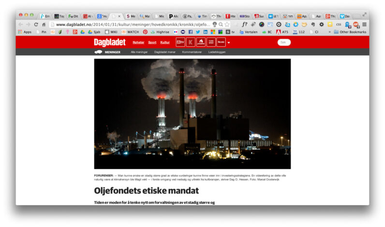Viewport: 385px width, 227px height.
Task: Open the Adblock Plus extension icon
Action: [355, 24]
